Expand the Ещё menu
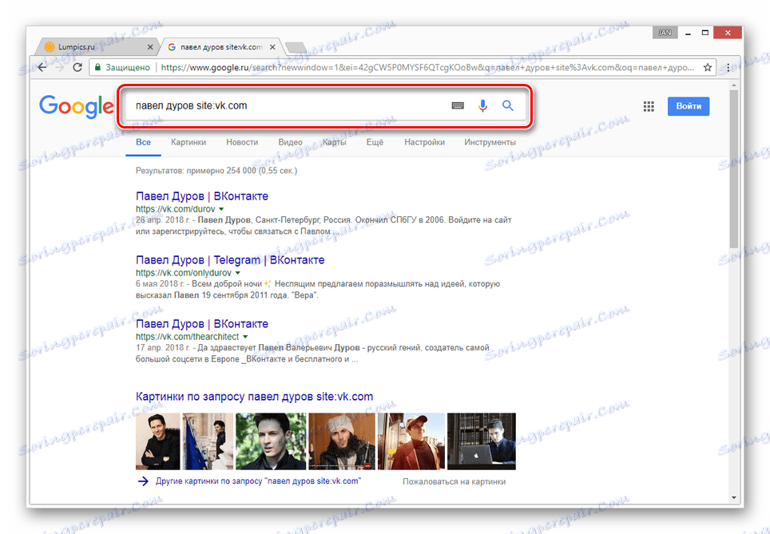 tap(375, 142)
